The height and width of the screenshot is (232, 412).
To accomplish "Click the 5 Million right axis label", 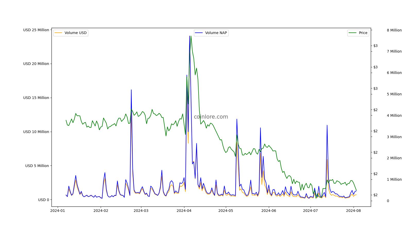I will (x=394, y=94).
